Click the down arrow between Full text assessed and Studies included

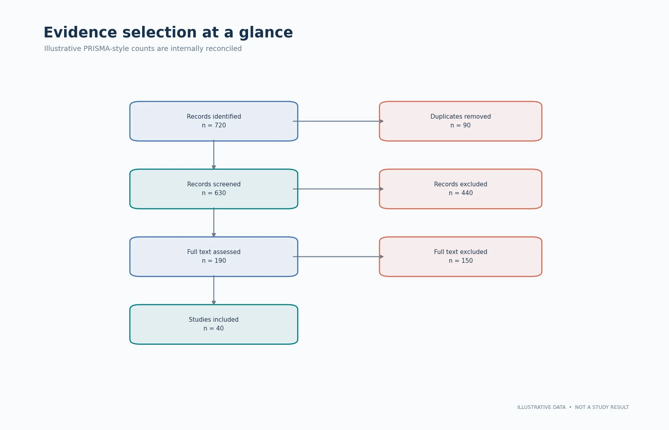pyautogui.click(x=214, y=290)
